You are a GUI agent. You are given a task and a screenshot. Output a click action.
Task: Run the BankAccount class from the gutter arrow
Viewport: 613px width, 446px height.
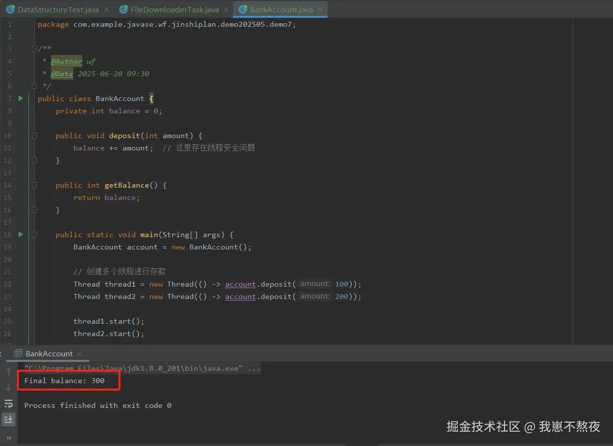click(20, 98)
